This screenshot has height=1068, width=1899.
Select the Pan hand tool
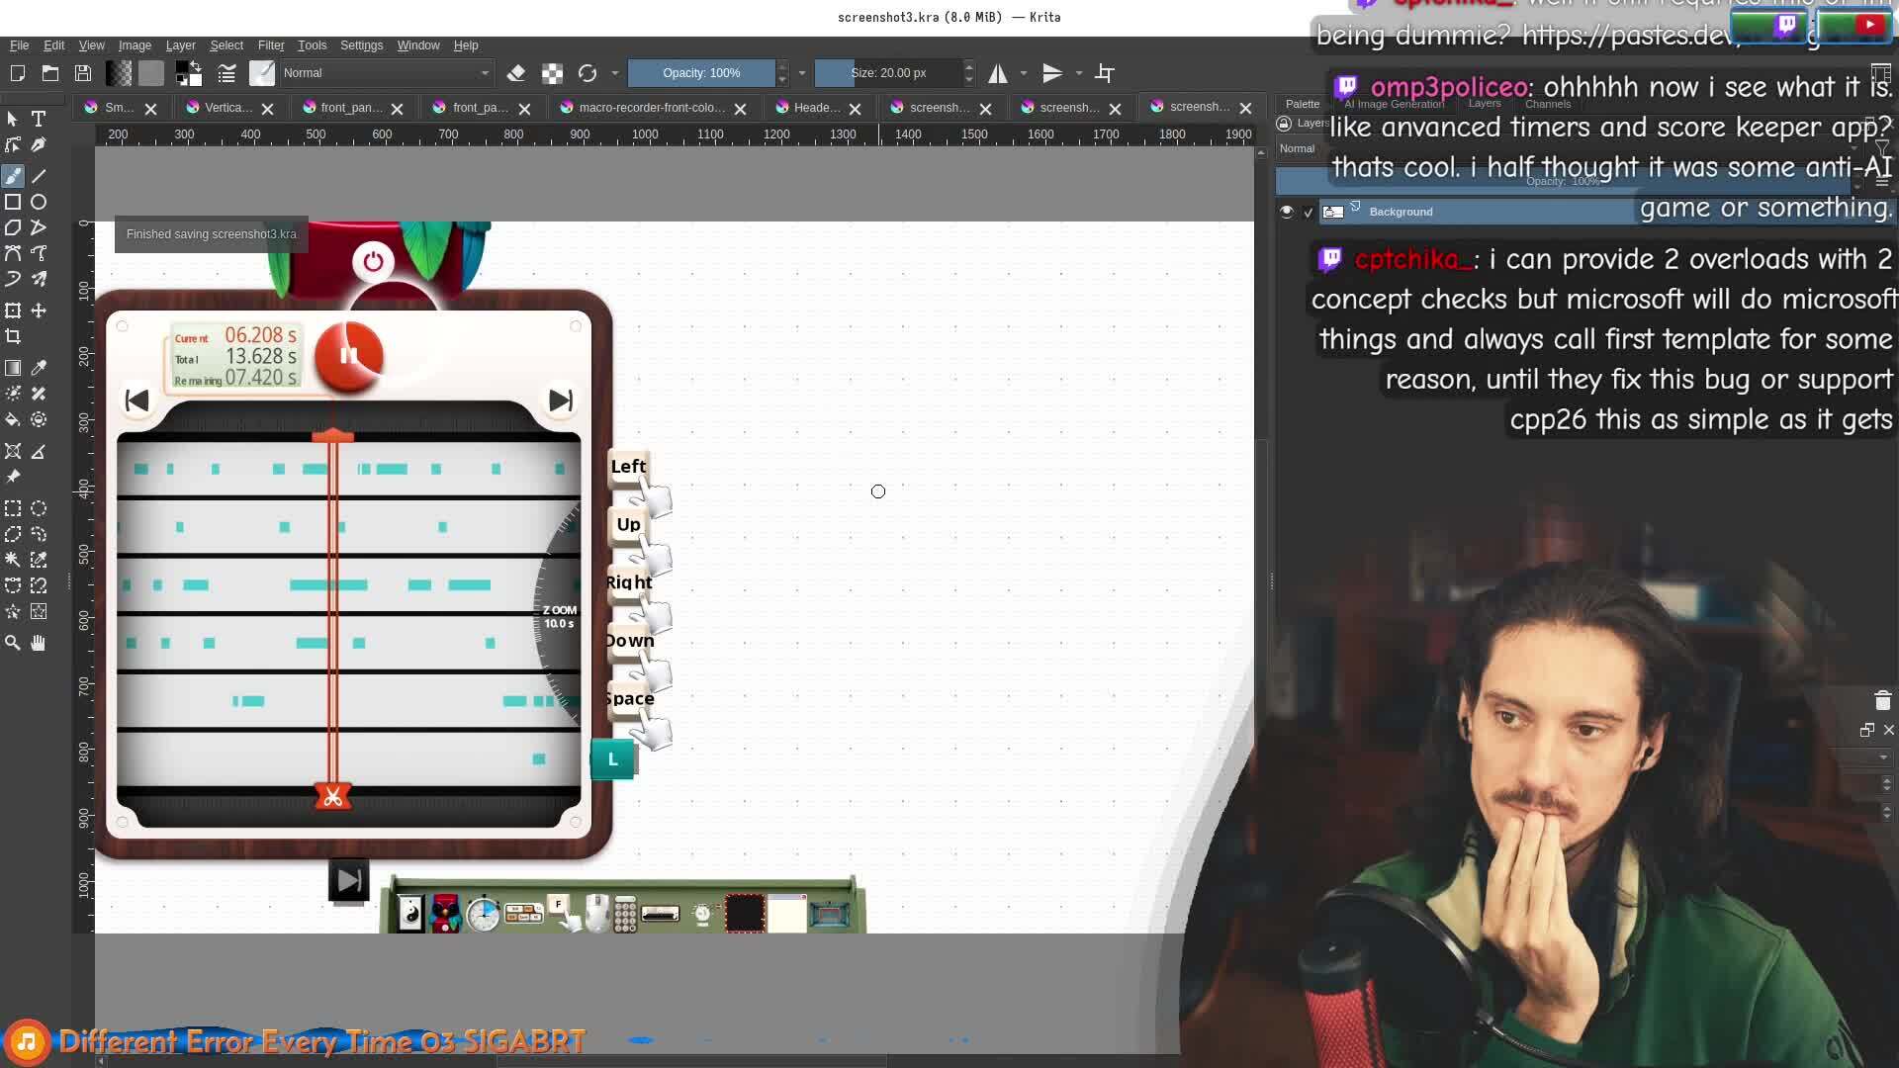click(x=39, y=643)
